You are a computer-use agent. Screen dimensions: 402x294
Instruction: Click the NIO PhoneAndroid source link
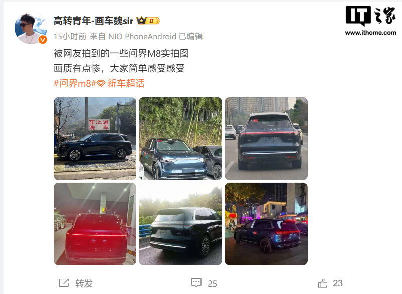click(142, 37)
